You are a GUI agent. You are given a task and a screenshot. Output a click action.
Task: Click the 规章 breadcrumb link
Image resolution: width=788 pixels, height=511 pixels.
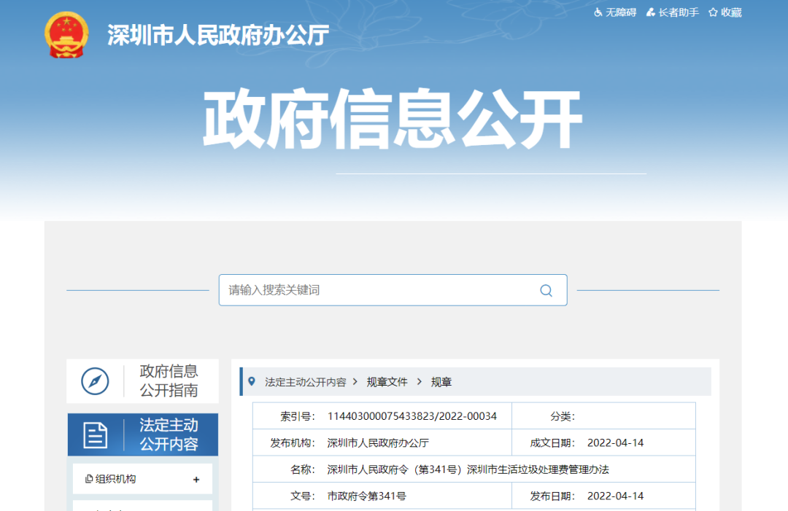pyautogui.click(x=441, y=382)
